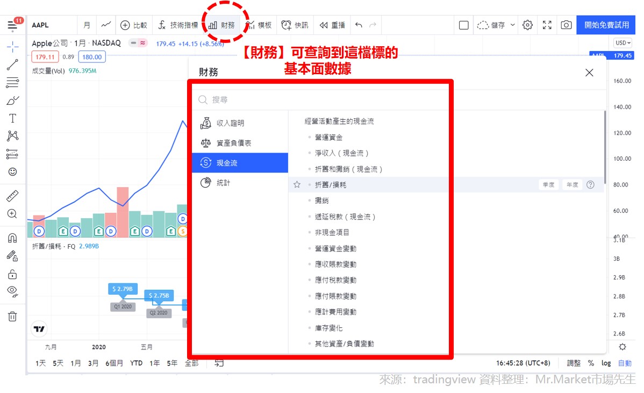Close the 財務 dialog
Image resolution: width=644 pixels, height=393 pixels.
(x=589, y=73)
